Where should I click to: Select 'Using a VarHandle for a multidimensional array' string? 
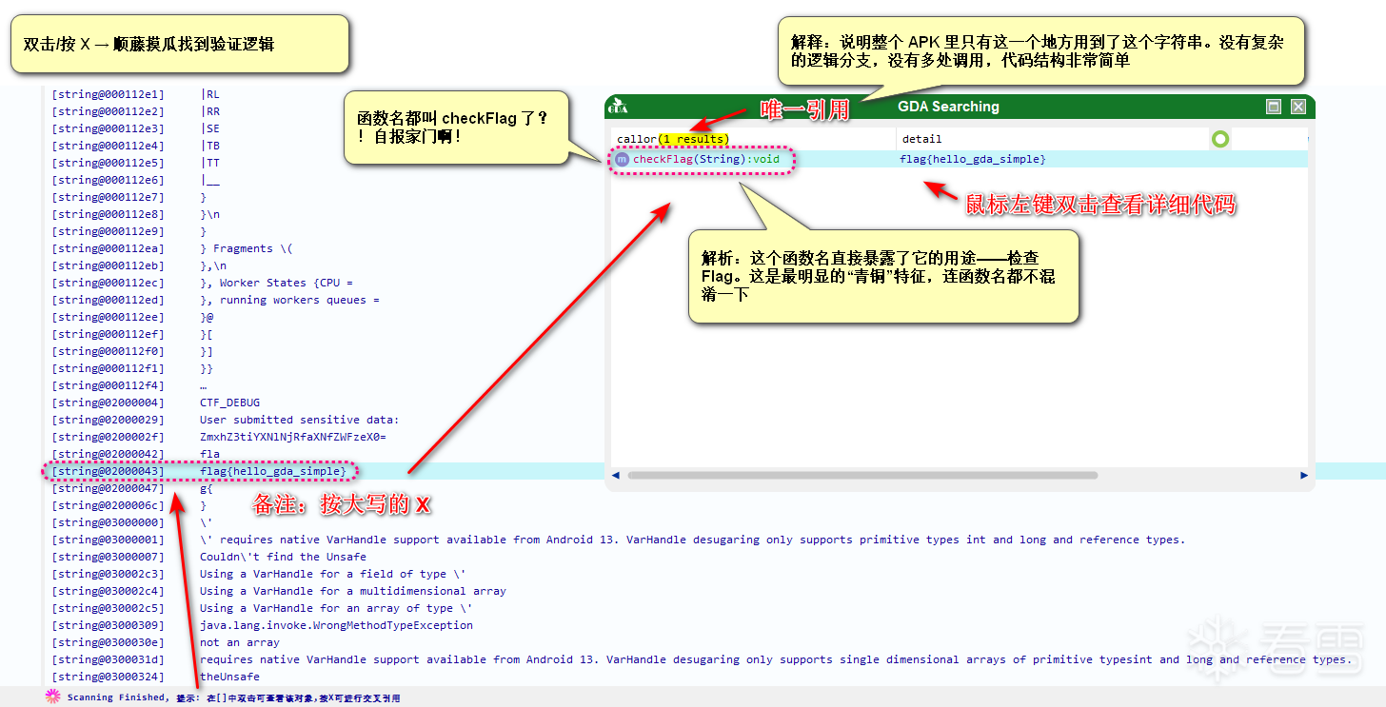(352, 591)
